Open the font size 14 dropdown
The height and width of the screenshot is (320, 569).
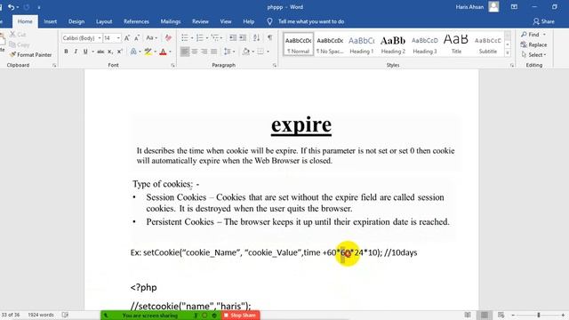pyautogui.click(x=118, y=38)
